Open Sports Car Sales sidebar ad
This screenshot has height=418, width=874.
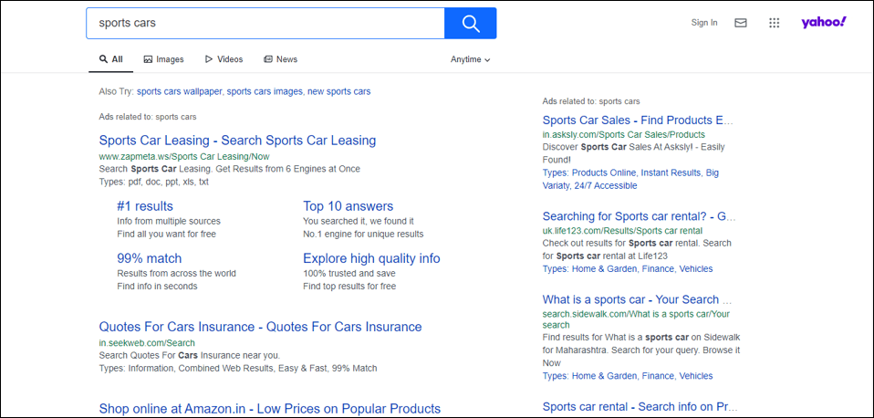(638, 120)
